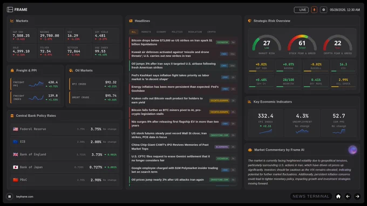Switch to the ECONOMY headlines tab

tap(161, 32)
